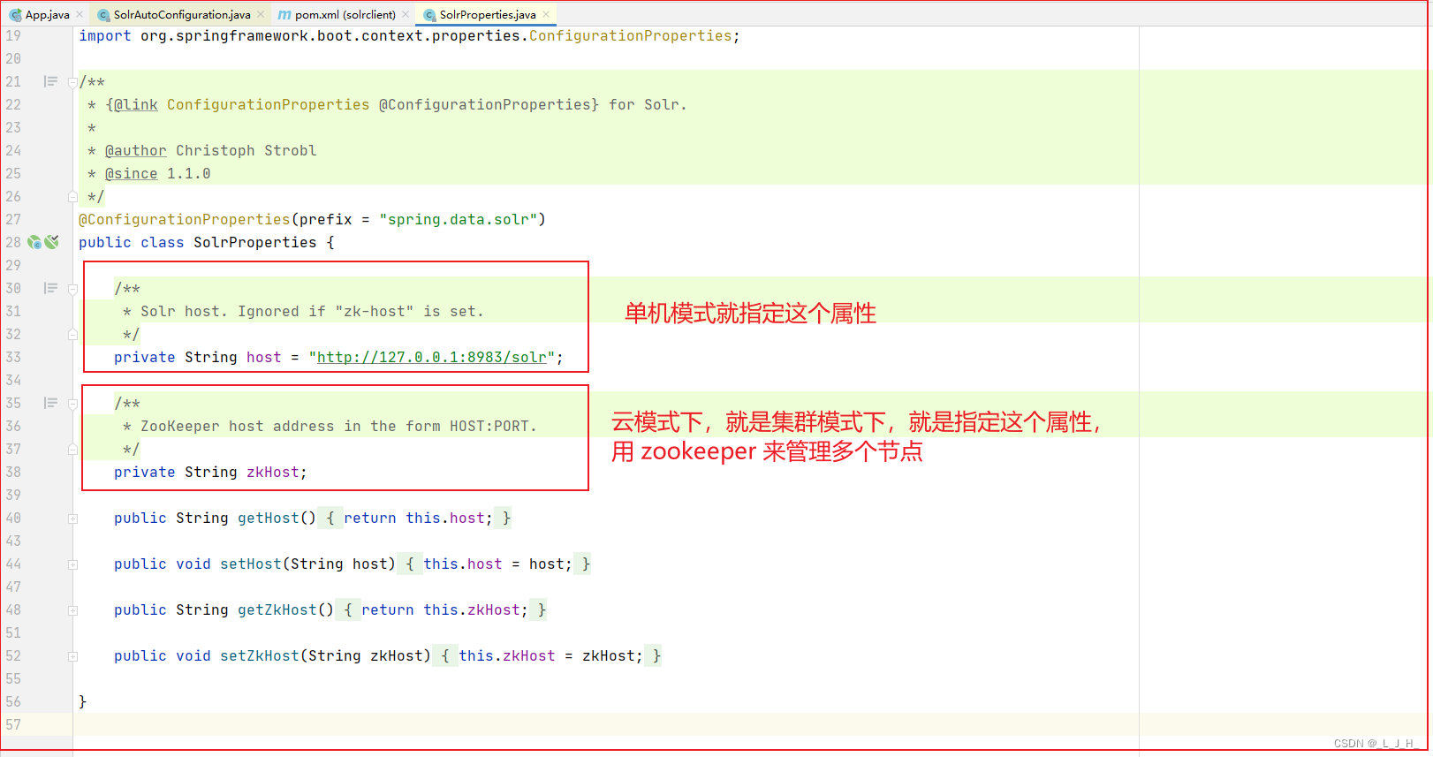
Task: Toggle rendered doc view on line 30
Action: click(50, 288)
